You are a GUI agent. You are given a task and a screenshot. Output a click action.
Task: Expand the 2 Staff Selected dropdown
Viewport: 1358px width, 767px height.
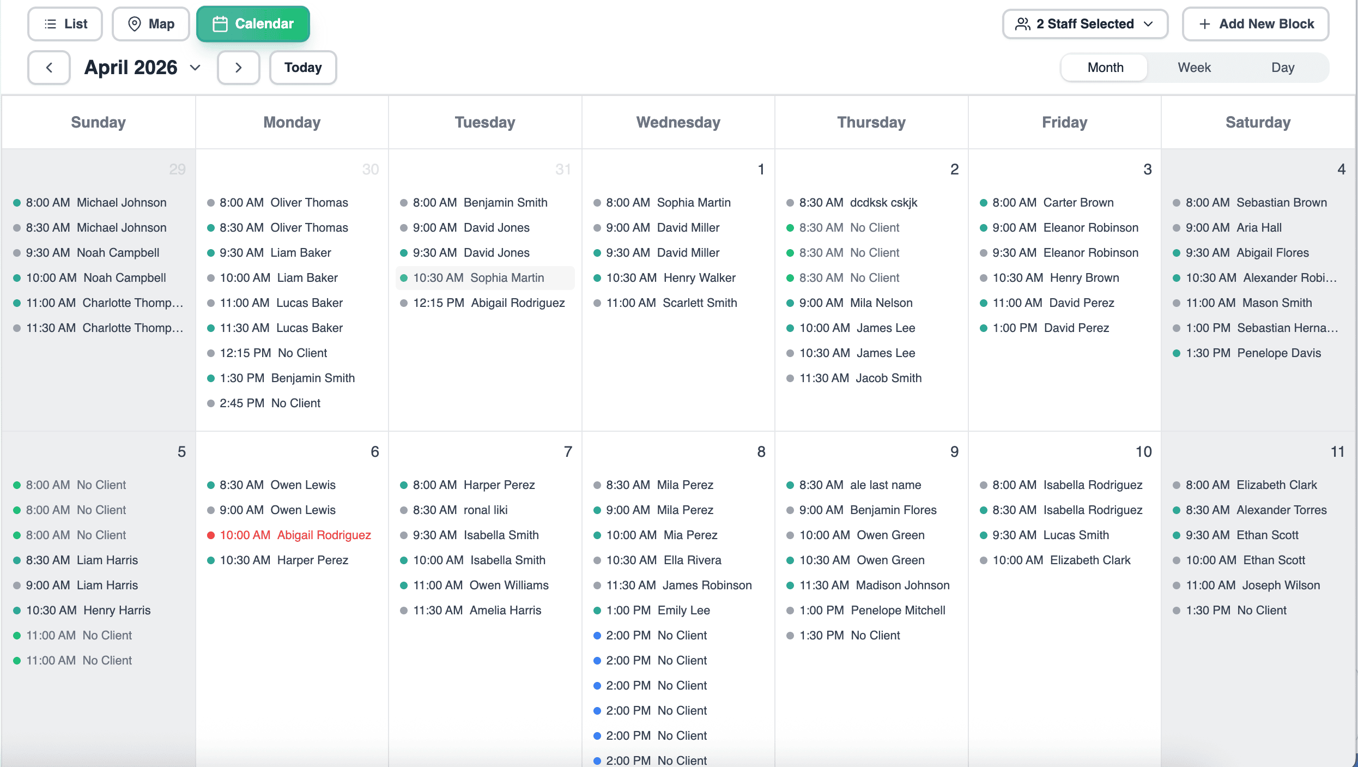click(1084, 24)
